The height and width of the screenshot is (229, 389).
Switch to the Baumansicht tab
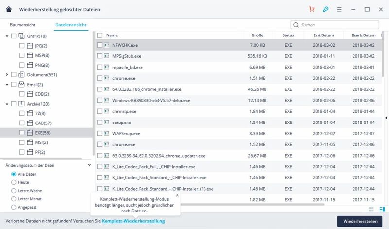point(22,25)
